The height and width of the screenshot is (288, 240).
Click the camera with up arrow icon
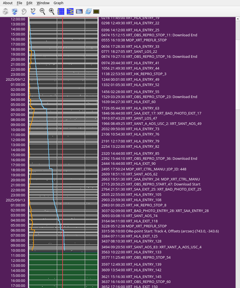[6, 11]
